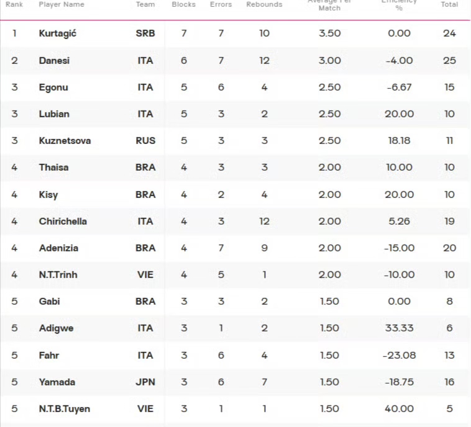The width and height of the screenshot is (471, 427).
Task: Click player name Yamada
Action: pyautogui.click(x=57, y=382)
